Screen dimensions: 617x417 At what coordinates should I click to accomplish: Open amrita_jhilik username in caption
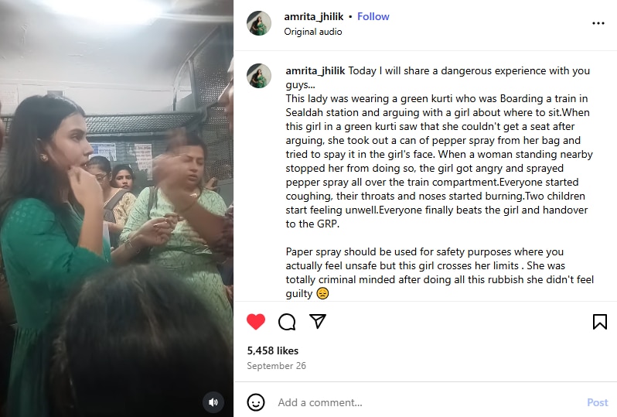[315, 71]
